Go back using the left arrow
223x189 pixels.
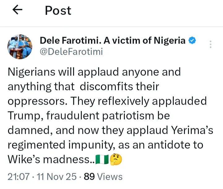pyautogui.click(x=18, y=10)
